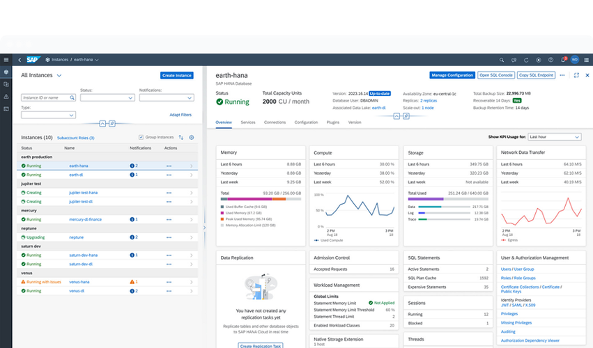Click Manage Configuration button

452,75
